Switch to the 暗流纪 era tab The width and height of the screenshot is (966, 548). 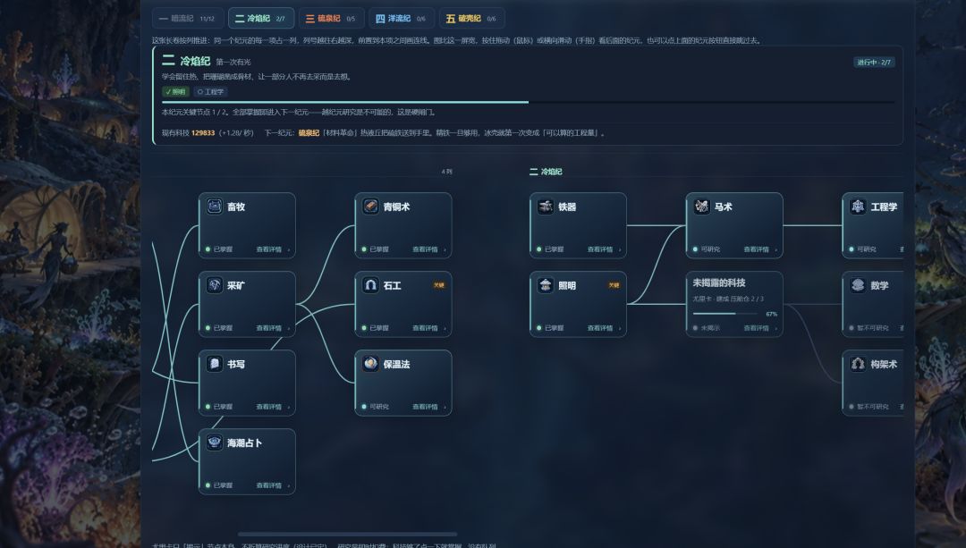[188, 19]
